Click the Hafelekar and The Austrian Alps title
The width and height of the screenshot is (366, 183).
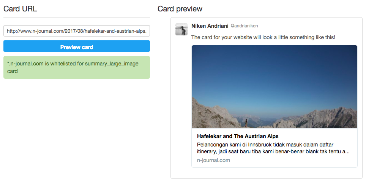(x=238, y=136)
